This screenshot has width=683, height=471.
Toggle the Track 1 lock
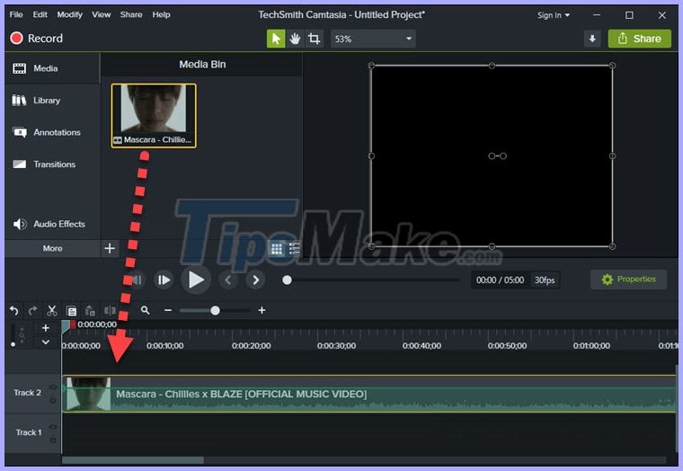(x=53, y=440)
